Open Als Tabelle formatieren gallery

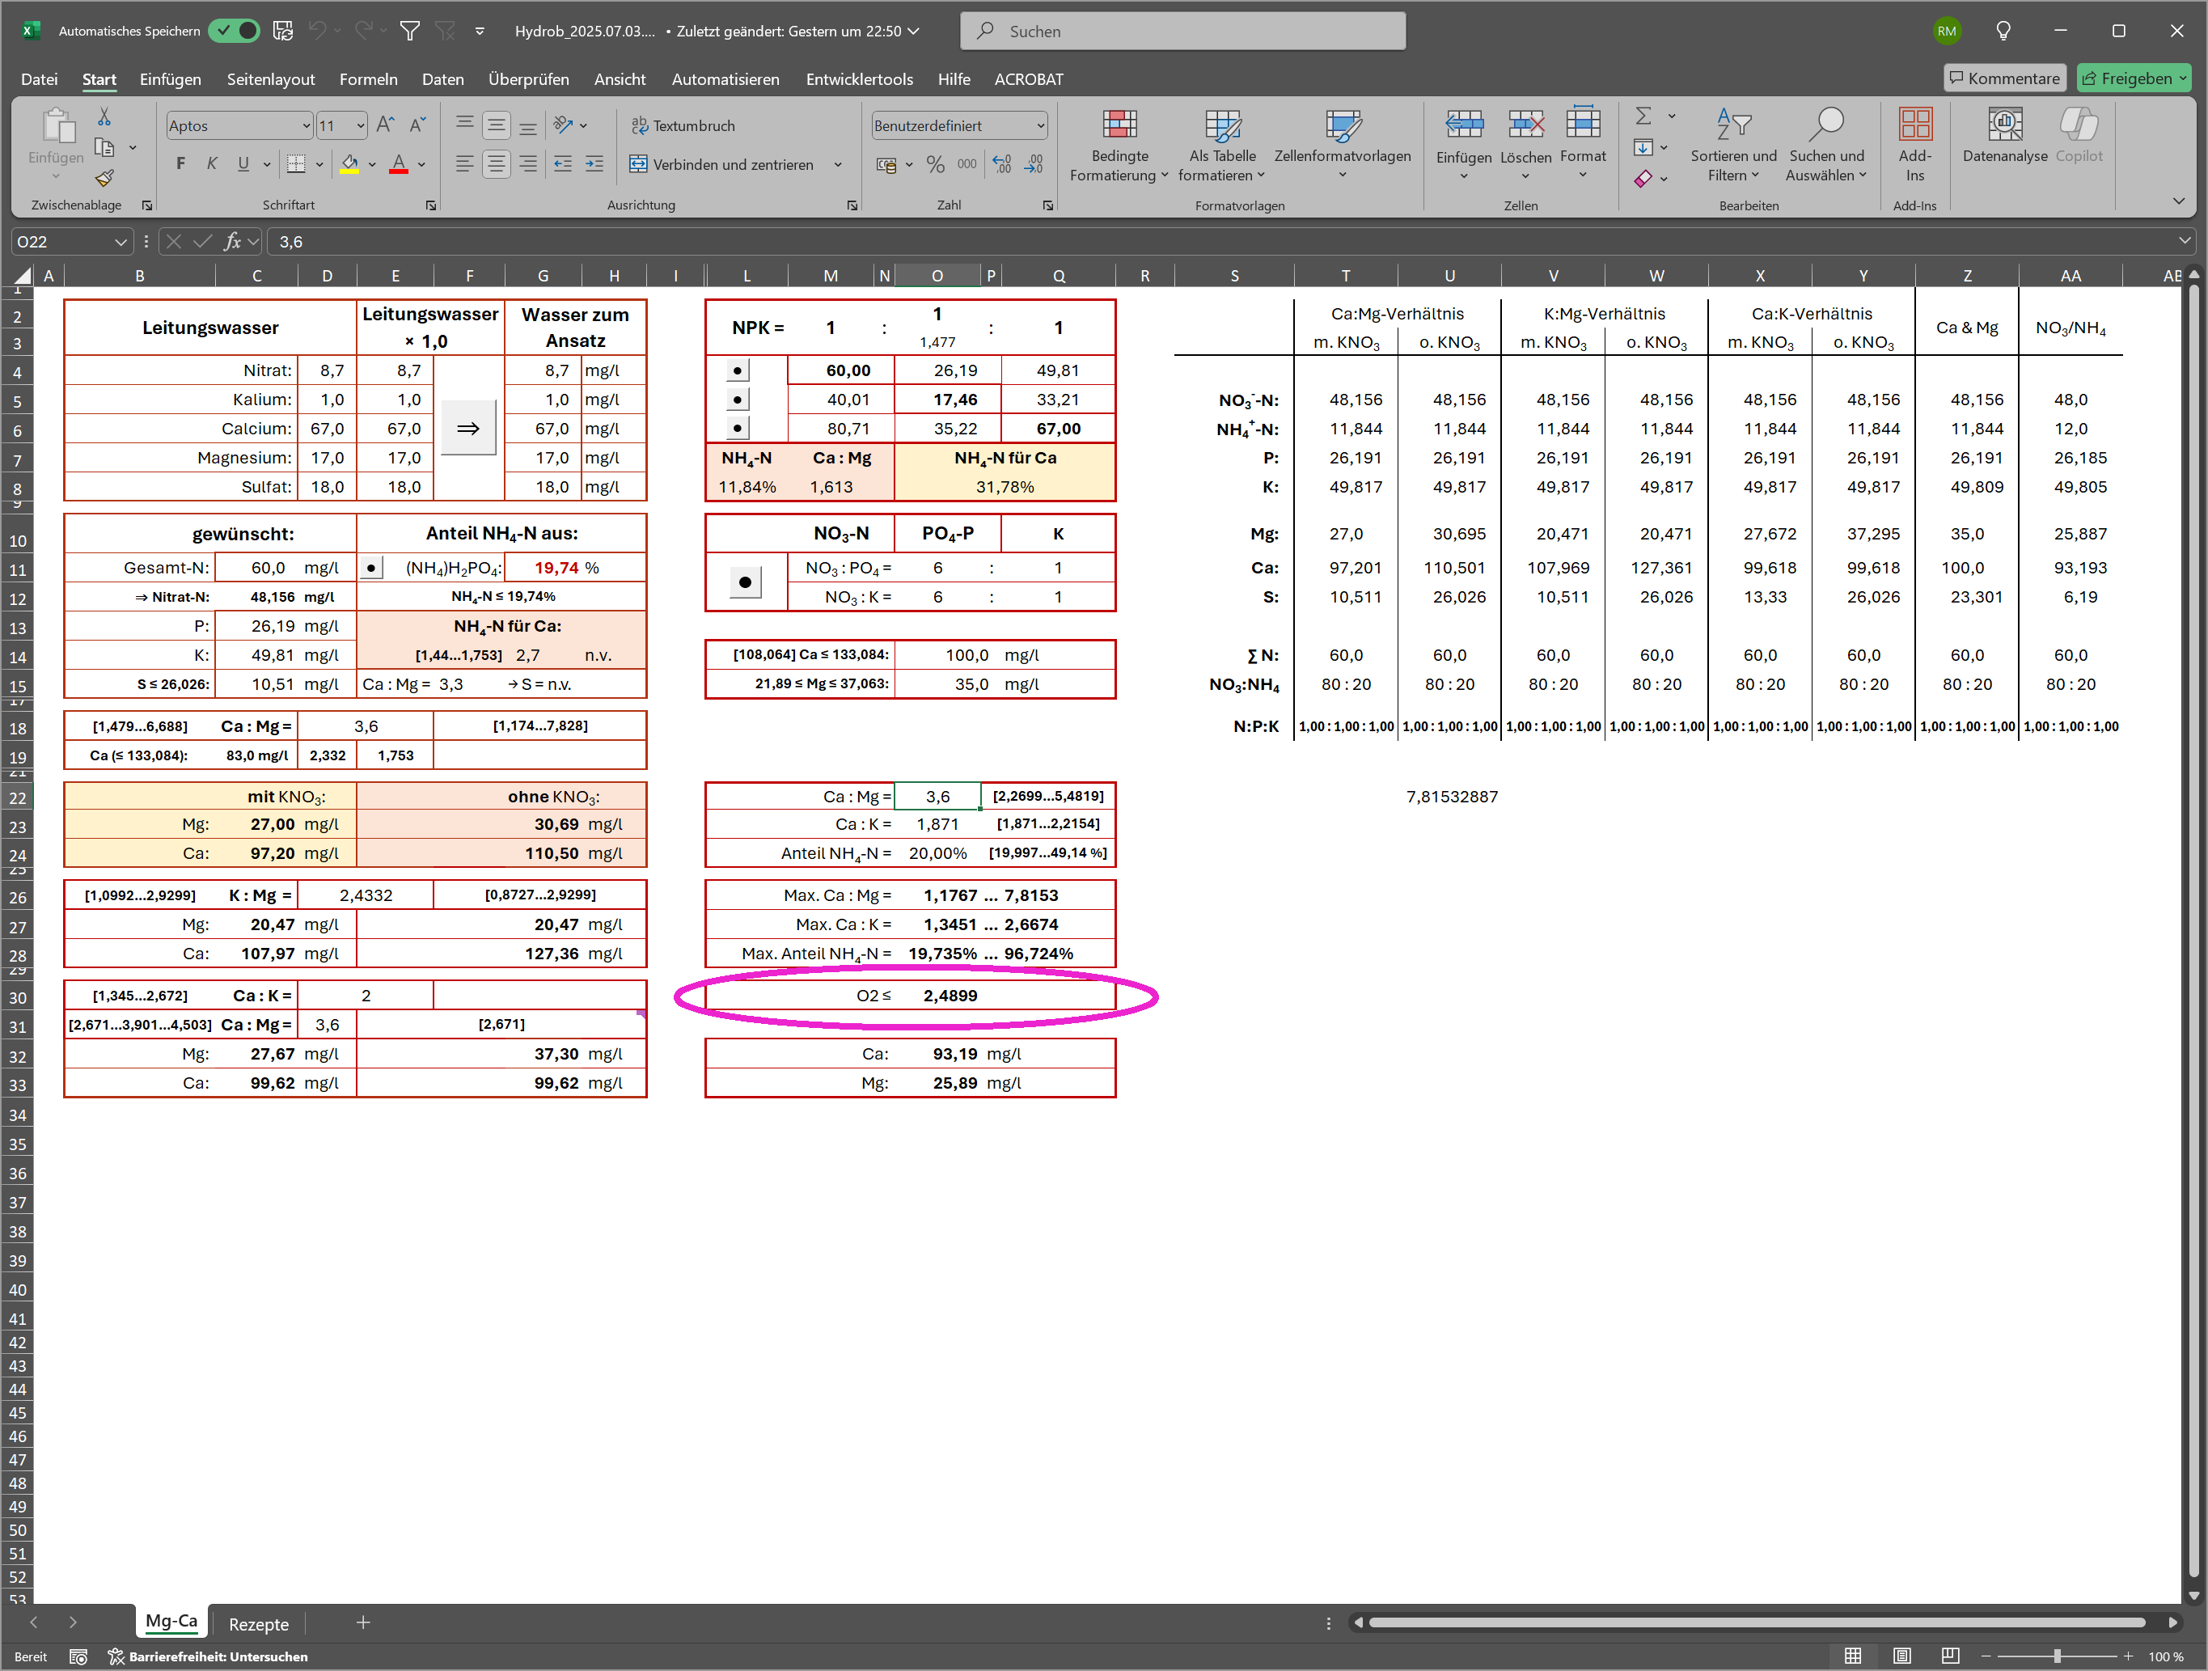tap(1222, 146)
